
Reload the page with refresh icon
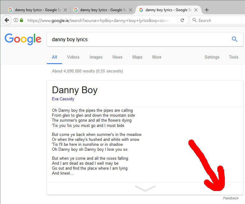[182, 20]
